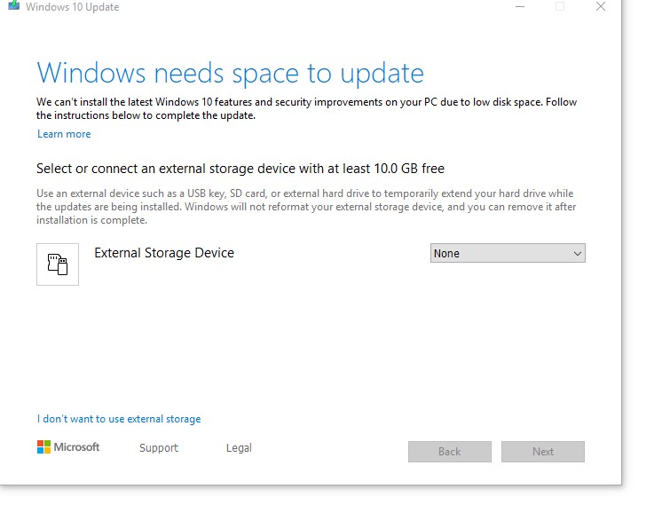Viewport: 662px width, 505px height.
Task: Close the Windows 10 Update window
Action: (x=601, y=6)
